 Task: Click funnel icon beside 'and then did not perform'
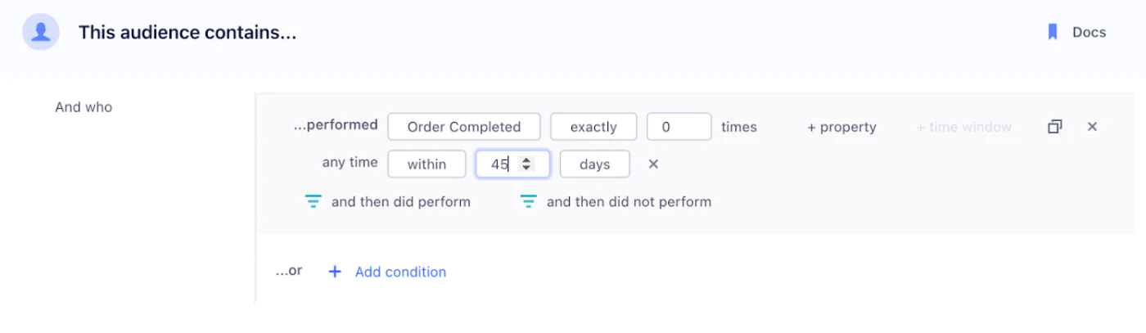pyautogui.click(x=529, y=202)
